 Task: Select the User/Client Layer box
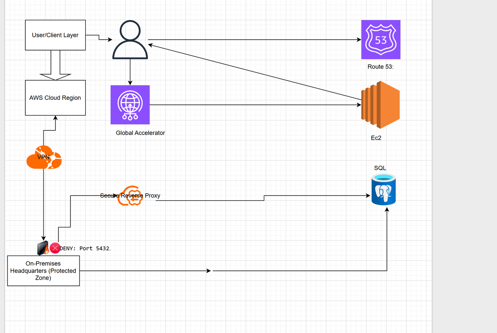tap(55, 35)
